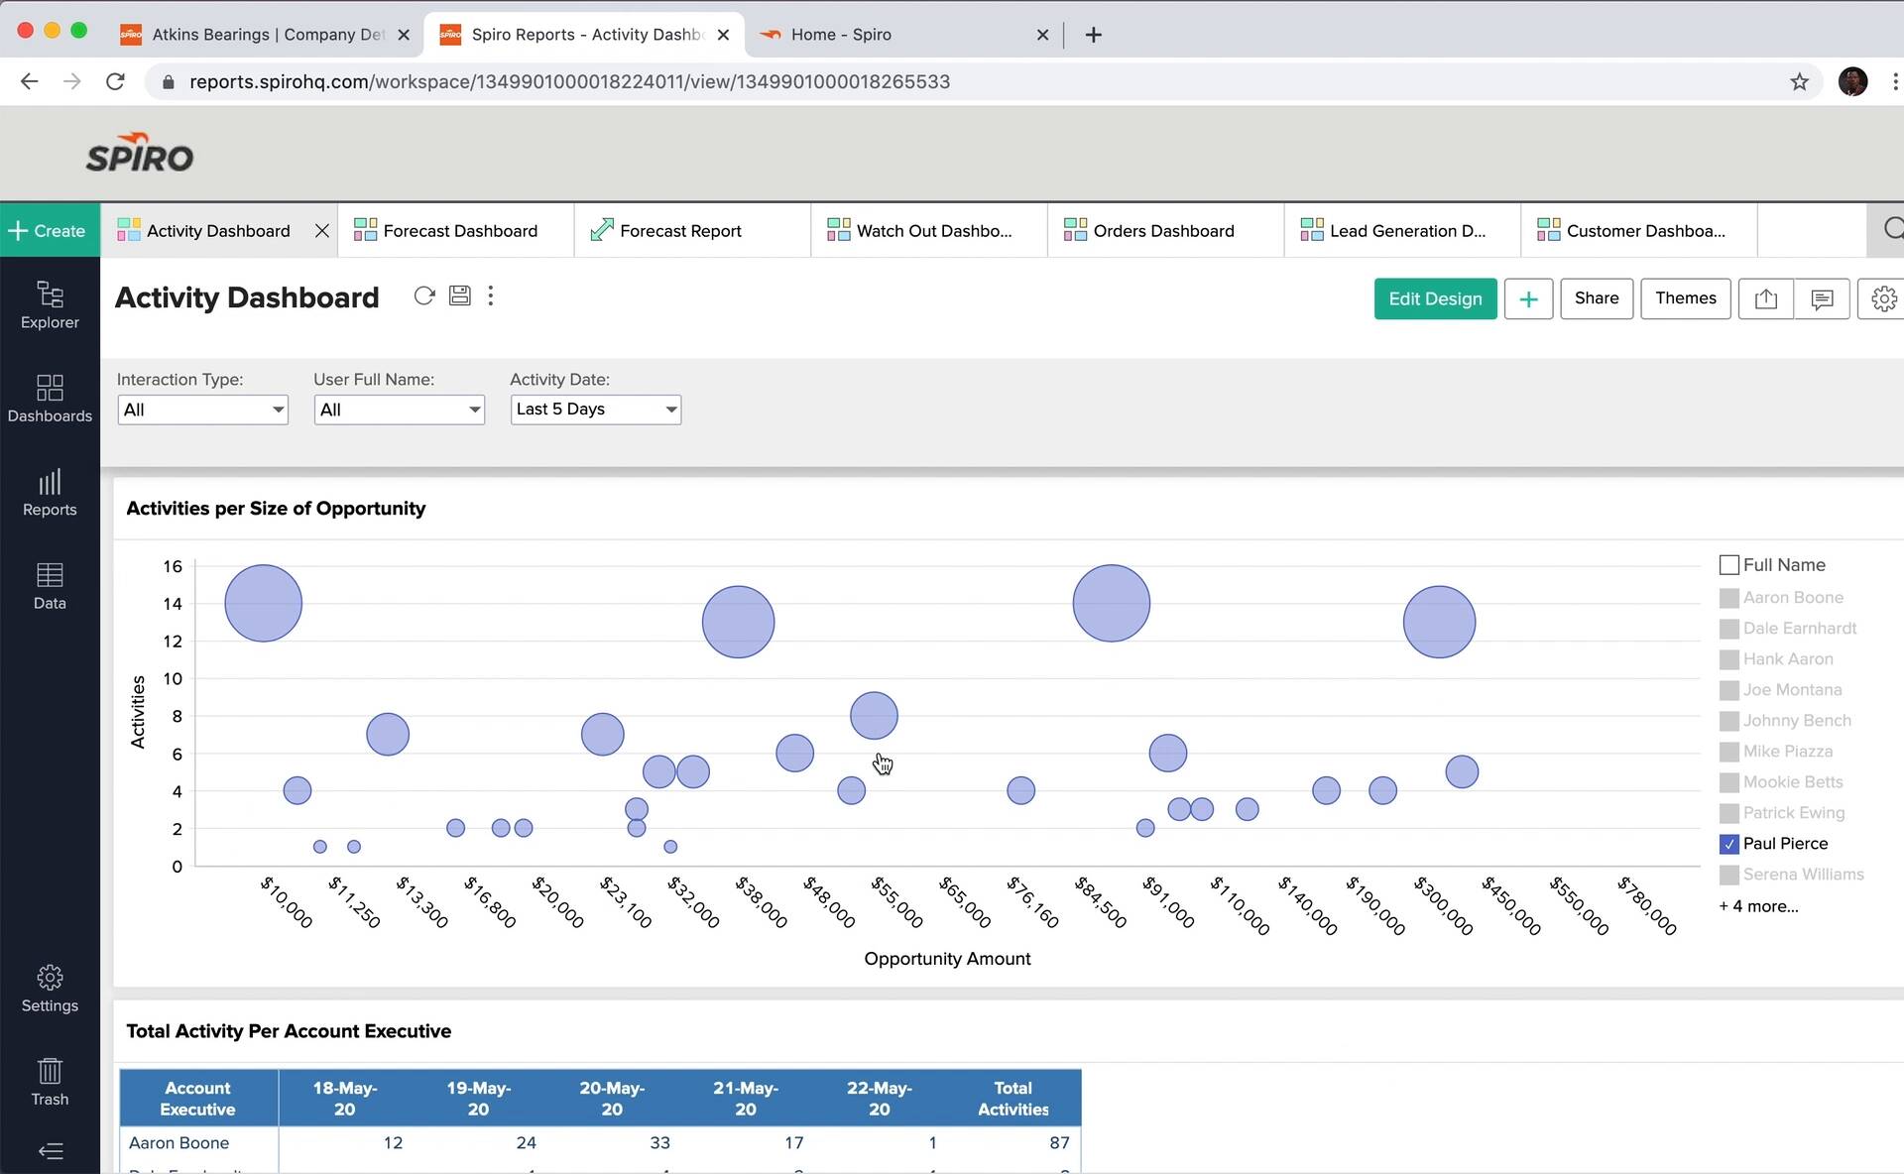
Task: Enable Aaron Boone in chart legend
Action: 1729,598
